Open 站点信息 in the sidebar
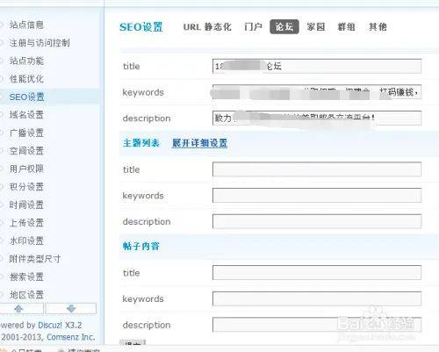 tap(26, 25)
